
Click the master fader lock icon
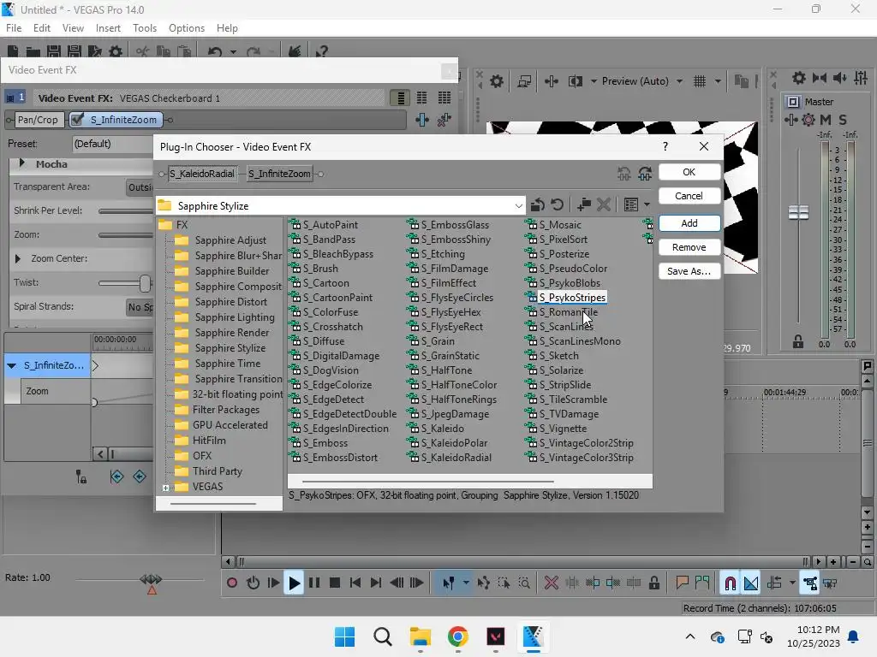click(x=798, y=341)
